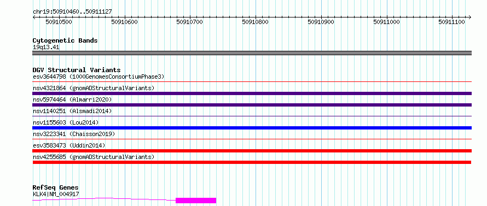Open the RefSeq Genes track title
Screen dimensions: 487x206
point(55,188)
